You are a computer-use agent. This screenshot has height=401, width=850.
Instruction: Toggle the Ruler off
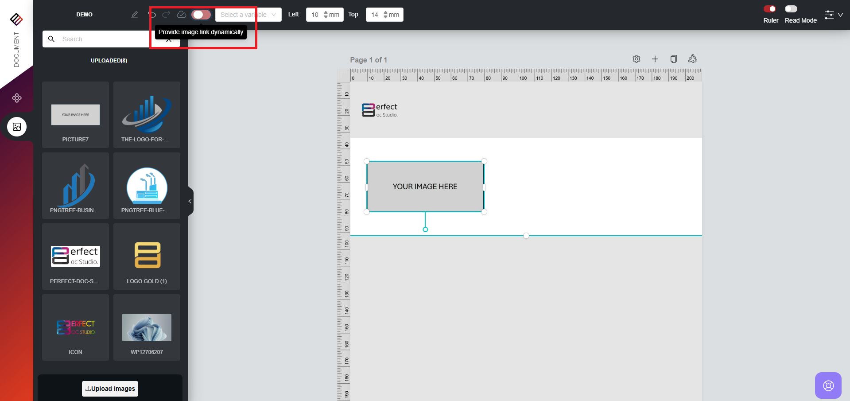click(x=771, y=8)
